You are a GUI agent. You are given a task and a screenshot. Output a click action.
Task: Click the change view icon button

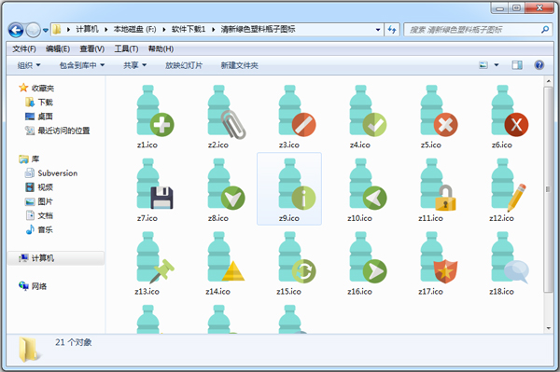(483, 65)
